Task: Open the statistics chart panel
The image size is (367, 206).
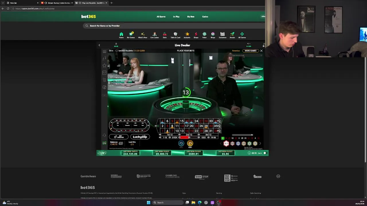Action: coord(104,73)
